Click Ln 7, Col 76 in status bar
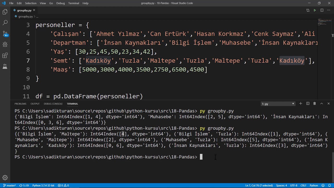Viewport: 334px width, 188px height. 259,185
